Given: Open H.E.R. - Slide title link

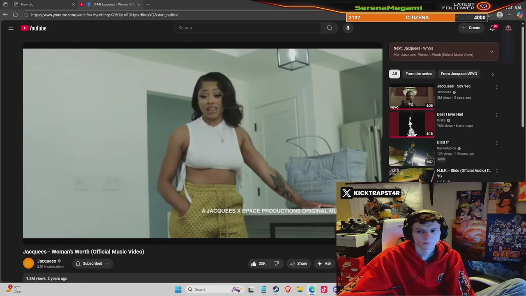Looking at the screenshot, I should click(464, 173).
